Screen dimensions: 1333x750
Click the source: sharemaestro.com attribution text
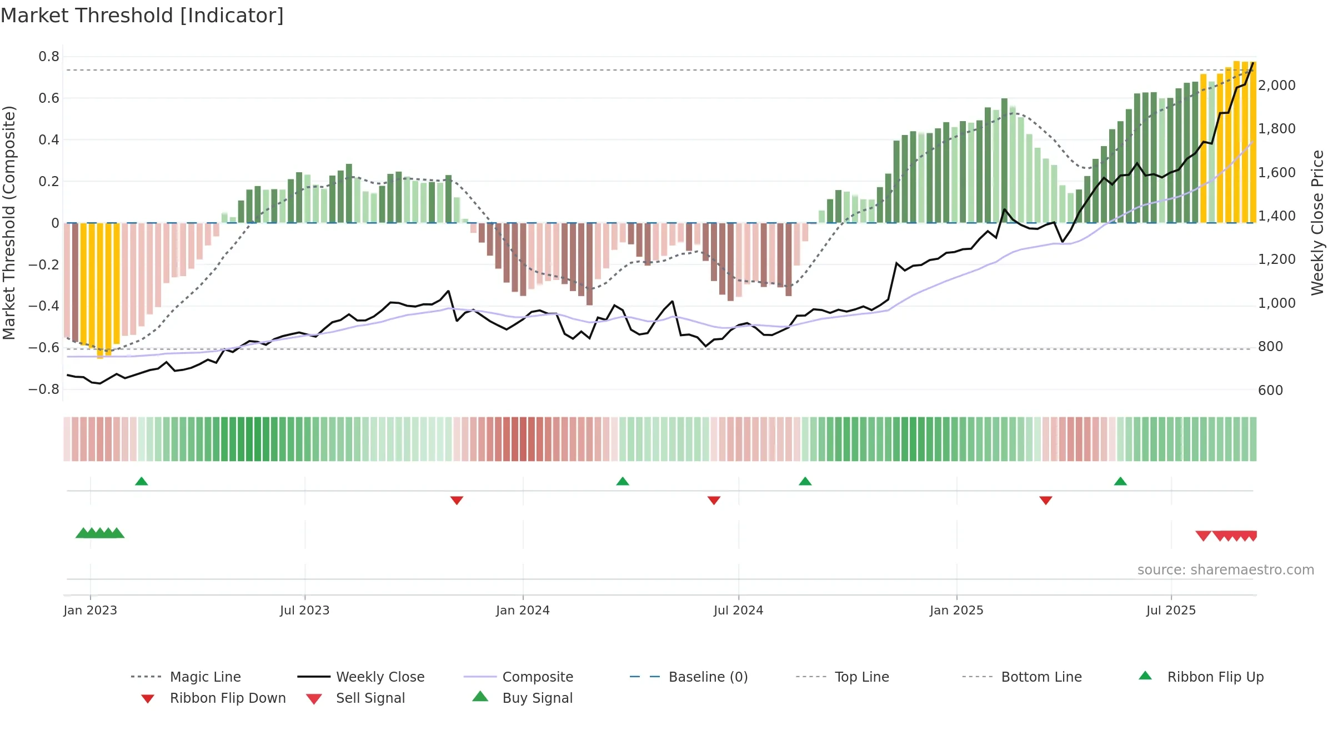1226,570
